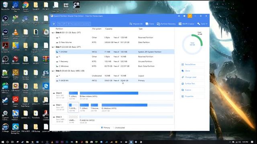Screen dimensions: 257x144
Task: Select the D: New Volume partition row
Action: pos(115,42)
